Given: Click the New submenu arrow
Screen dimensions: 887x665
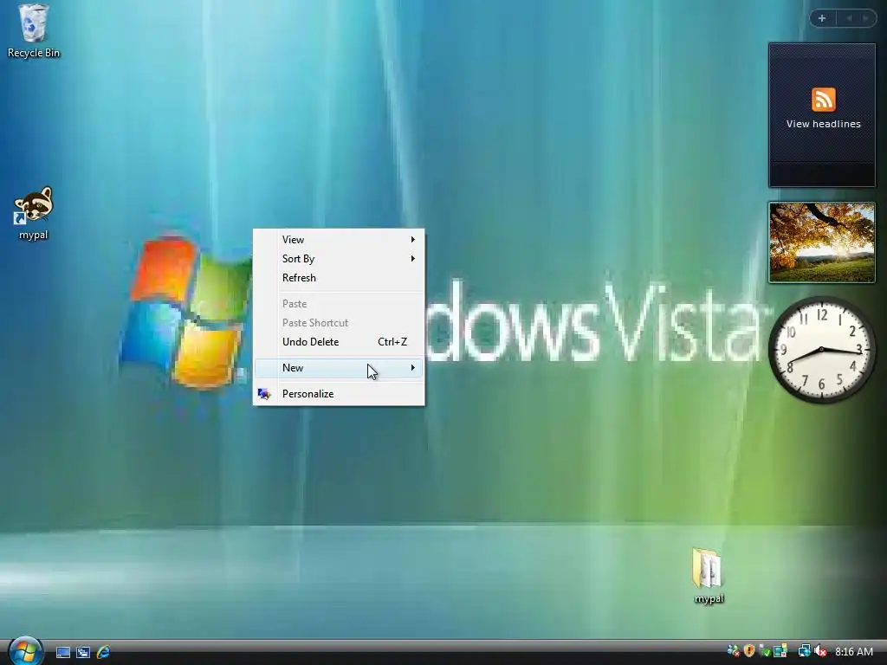Looking at the screenshot, I should (x=413, y=368).
